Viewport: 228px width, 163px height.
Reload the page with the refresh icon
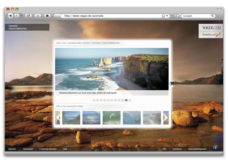coord(28,16)
